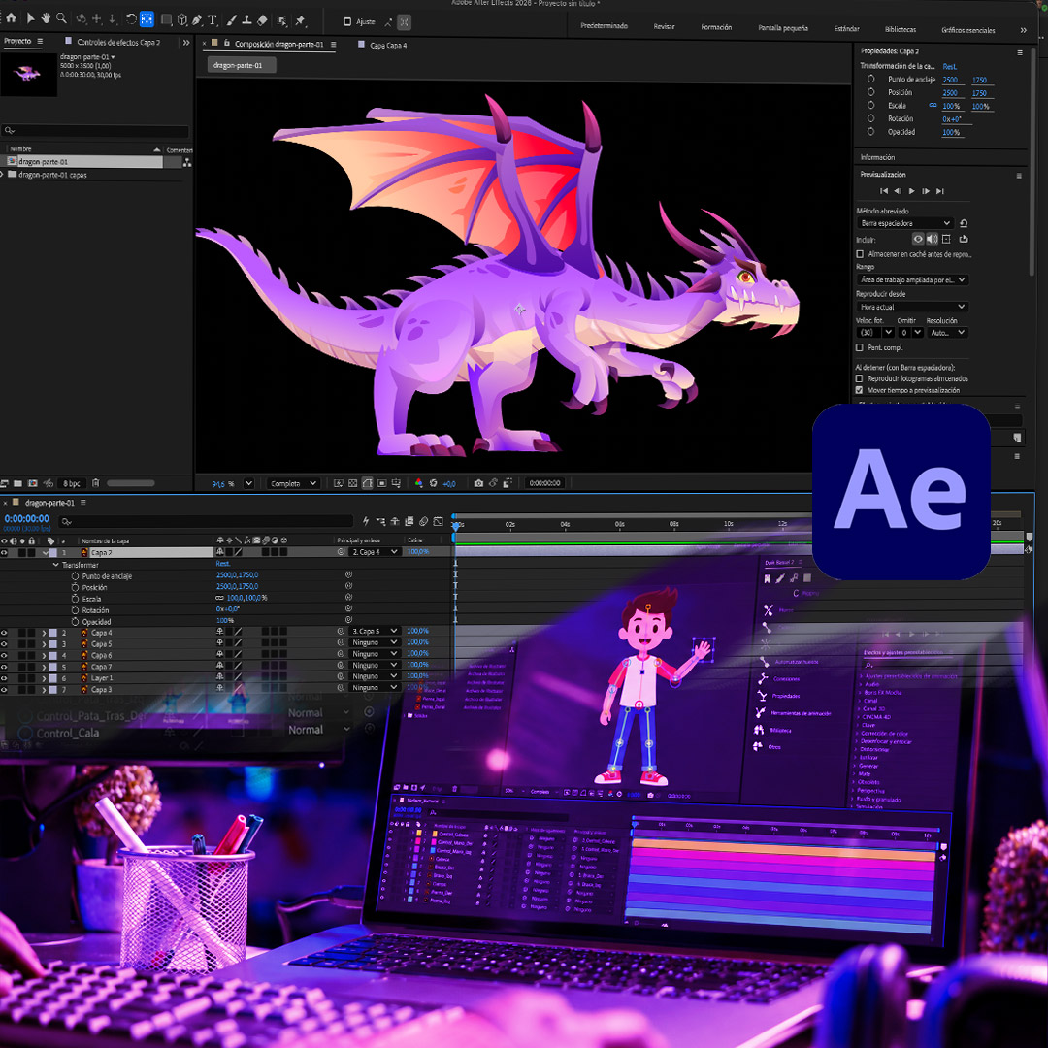The image size is (1048, 1048).
Task: Go to the Home screen icon
Action: pyautogui.click(x=11, y=18)
